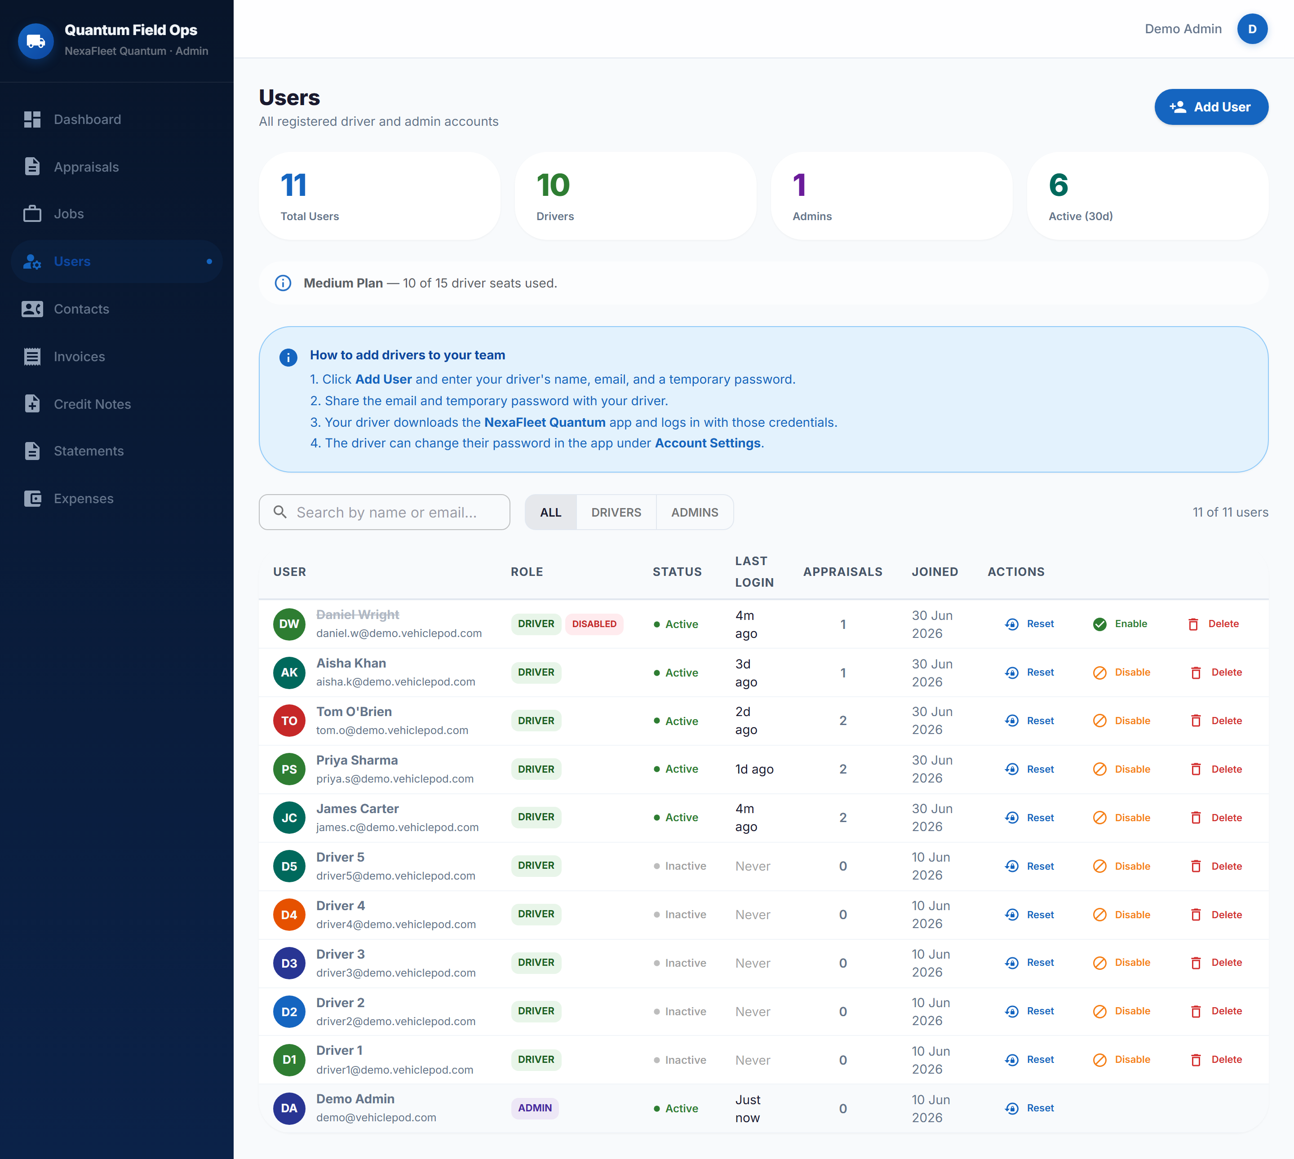Click the Total Users stat card
The image size is (1294, 1159).
(380, 196)
